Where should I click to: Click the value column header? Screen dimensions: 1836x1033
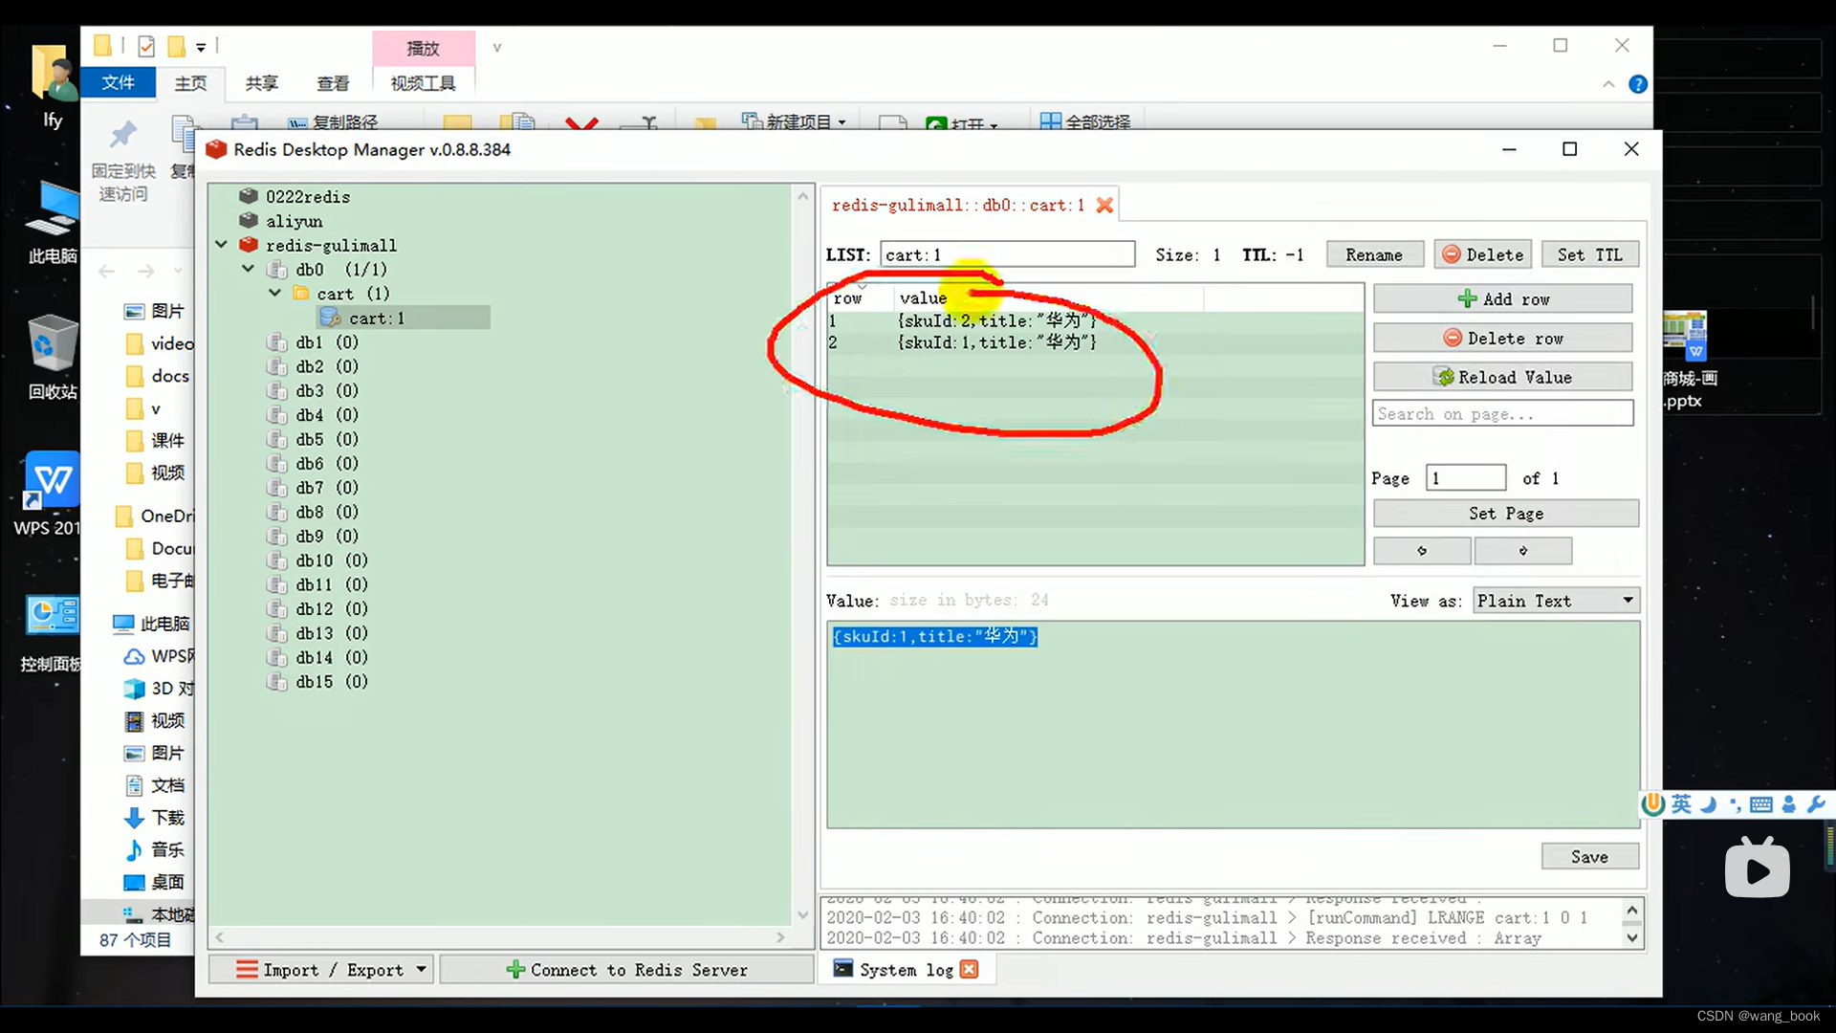[x=1048, y=297]
